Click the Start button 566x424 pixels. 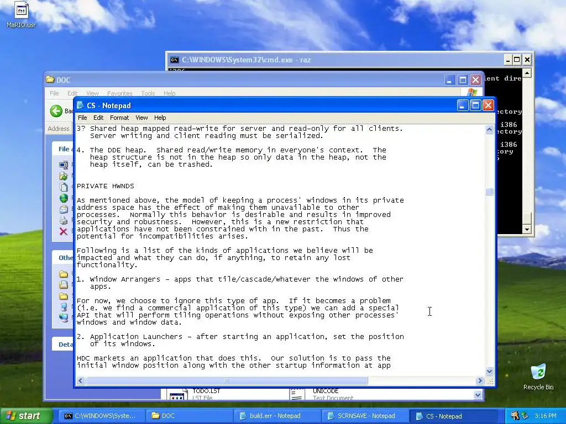coord(26,416)
